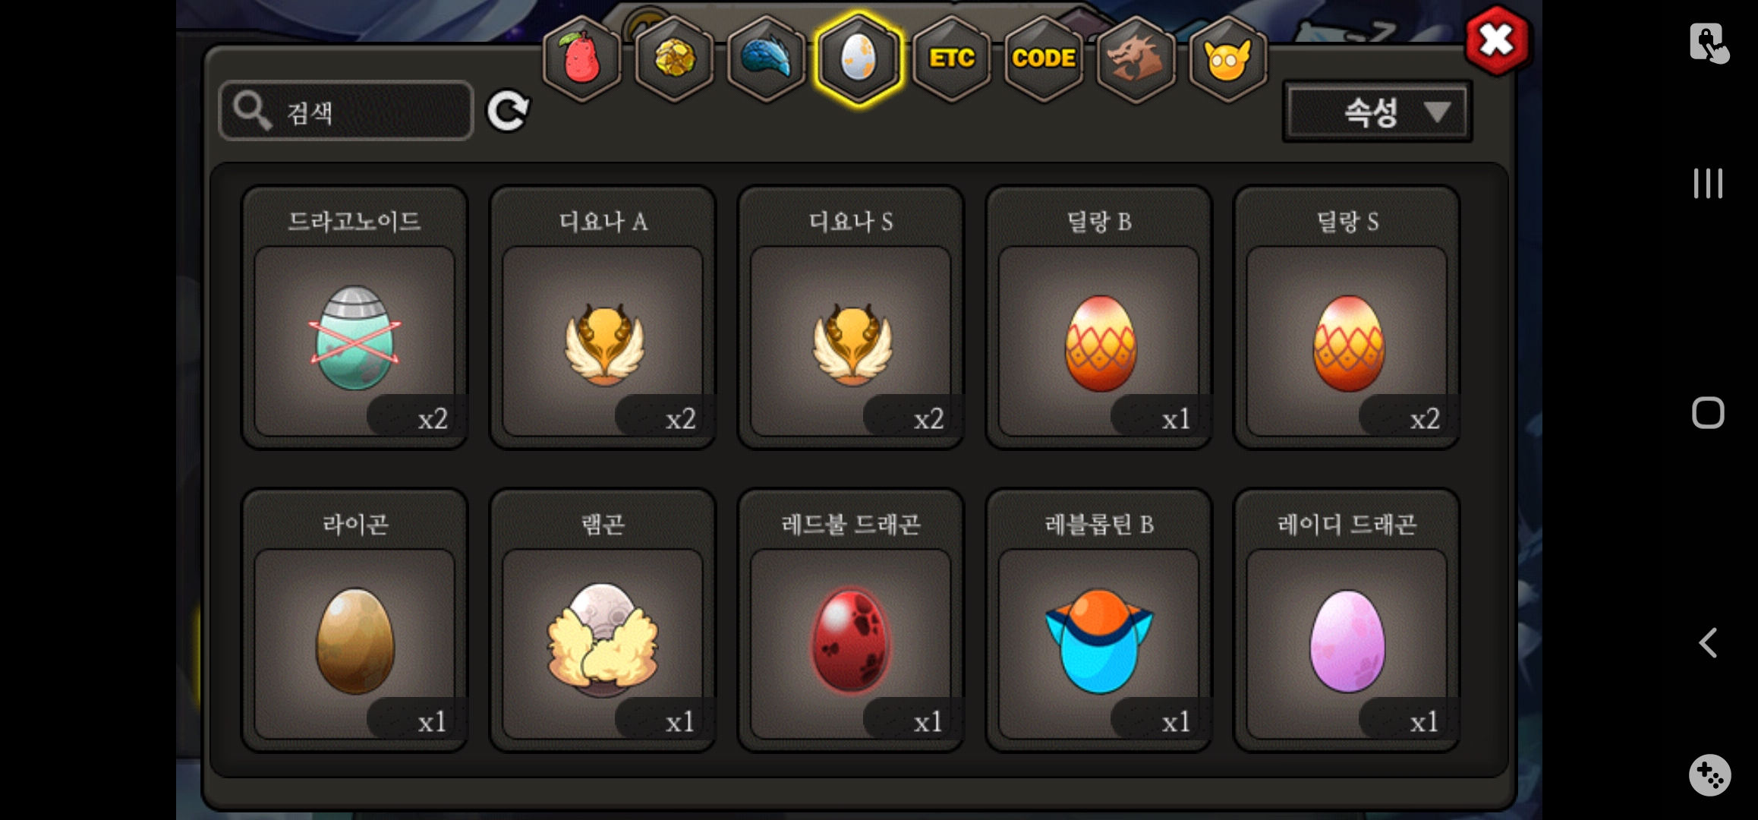Switch to the CODE tab
Viewport: 1758px width, 820px height.
[1044, 58]
